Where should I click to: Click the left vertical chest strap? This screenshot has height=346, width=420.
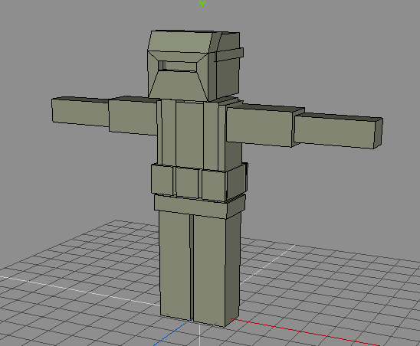(x=169, y=132)
